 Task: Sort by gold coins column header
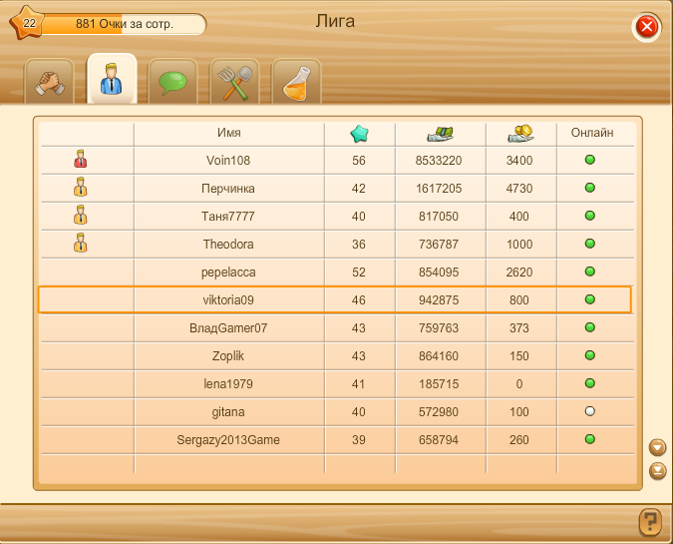[520, 133]
